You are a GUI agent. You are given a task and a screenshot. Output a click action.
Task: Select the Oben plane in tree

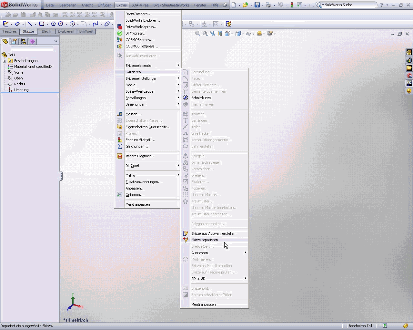[x=18, y=78]
